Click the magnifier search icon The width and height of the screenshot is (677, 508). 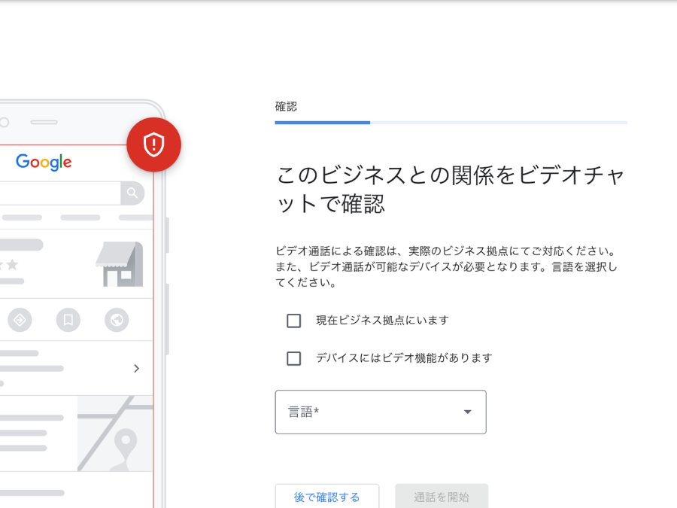132,193
